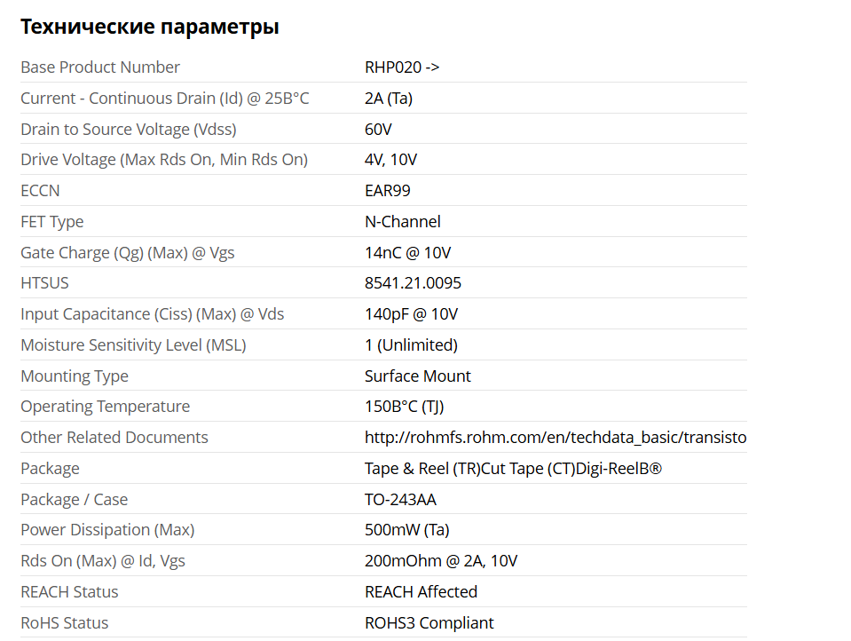Select the REACH Affected status value
This screenshot has height=641, width=851.
point(421,592)
